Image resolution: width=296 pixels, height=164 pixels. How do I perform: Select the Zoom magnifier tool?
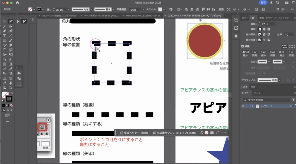click(11, 88)
